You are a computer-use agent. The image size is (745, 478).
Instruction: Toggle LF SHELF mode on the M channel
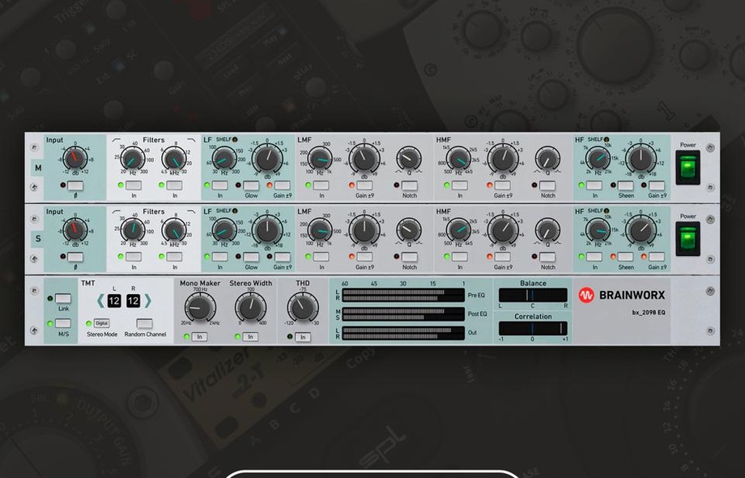coord(235,139)
